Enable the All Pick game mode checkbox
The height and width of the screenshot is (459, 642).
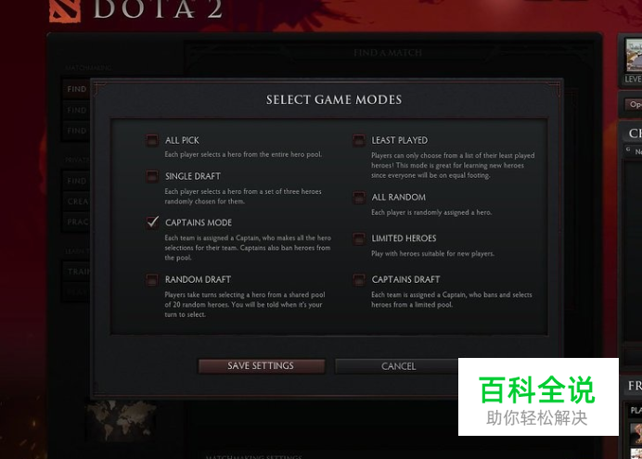(x=152, y=140)
